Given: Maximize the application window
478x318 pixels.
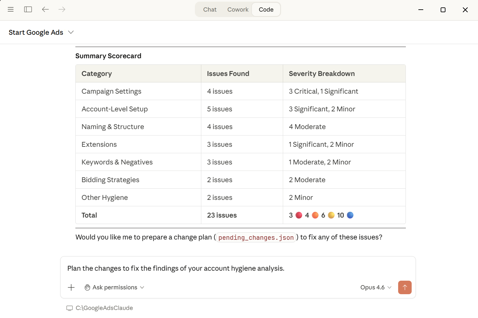Looking at the screenshot, I should [443, 10].
